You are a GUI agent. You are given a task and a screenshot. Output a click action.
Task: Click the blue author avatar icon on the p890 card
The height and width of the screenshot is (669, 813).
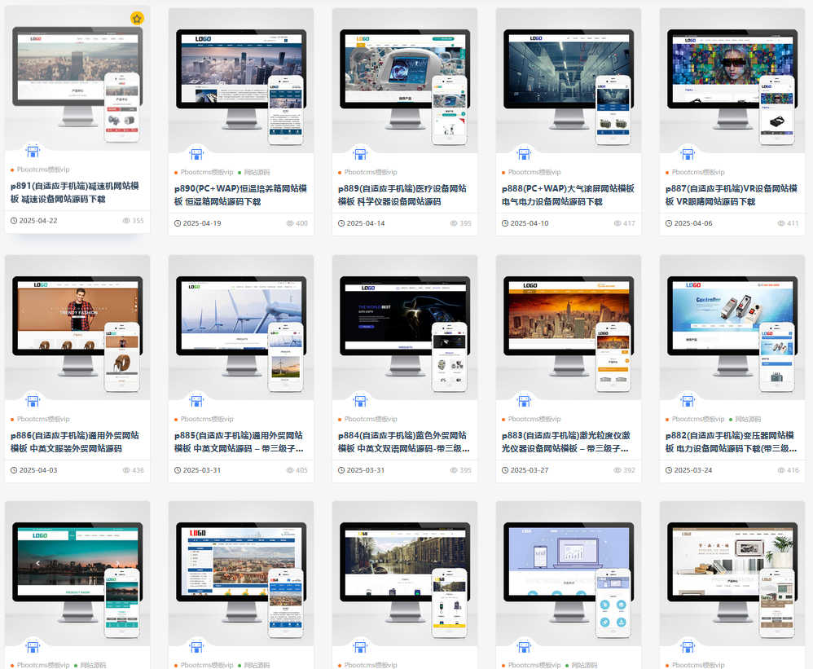click(x=196, y=153)
